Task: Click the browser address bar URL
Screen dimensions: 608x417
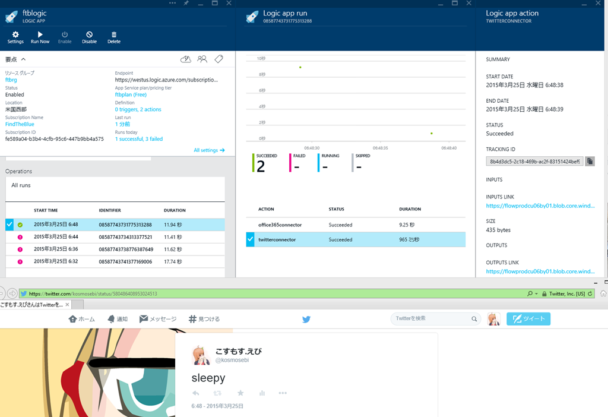Action: click(93, 293)
